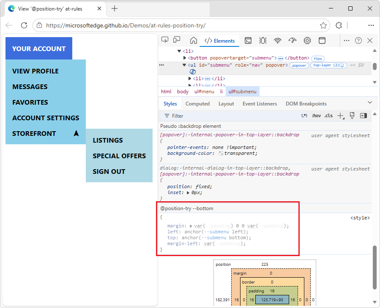Open the <style> source link
Screen dimensions: 380x308
360,218
